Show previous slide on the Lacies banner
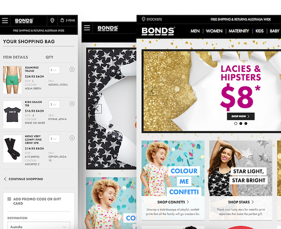This screenshot has height=229, width=281. click(x=152, y=91)
